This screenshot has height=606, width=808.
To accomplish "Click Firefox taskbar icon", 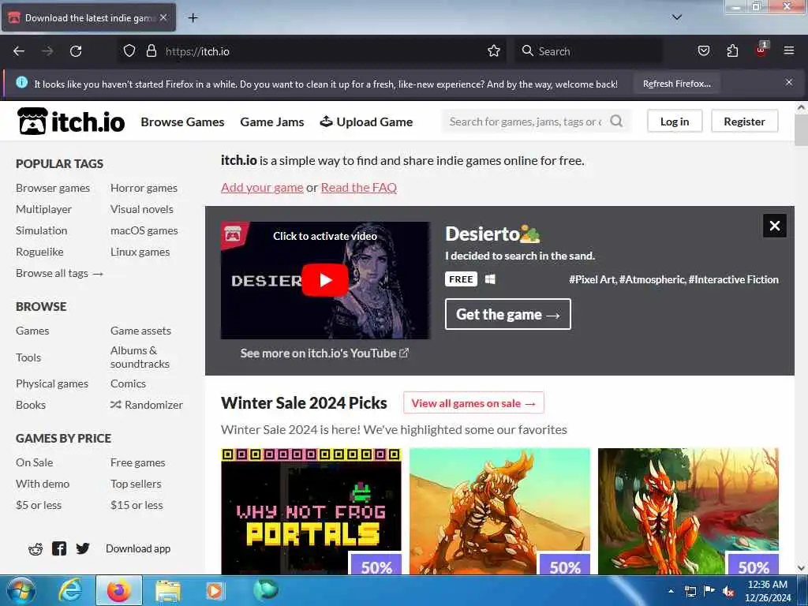I will [119, 590].
